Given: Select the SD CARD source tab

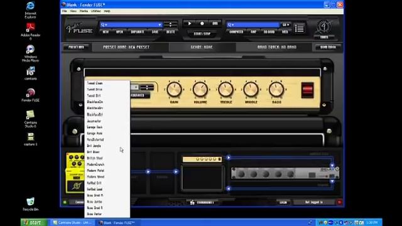Looking at the screenshot, I should (x=269, y=32).
